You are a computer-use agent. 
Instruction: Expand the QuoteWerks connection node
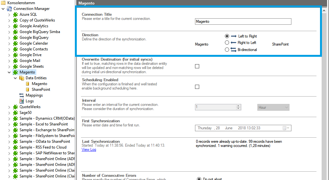coord(9,107)
